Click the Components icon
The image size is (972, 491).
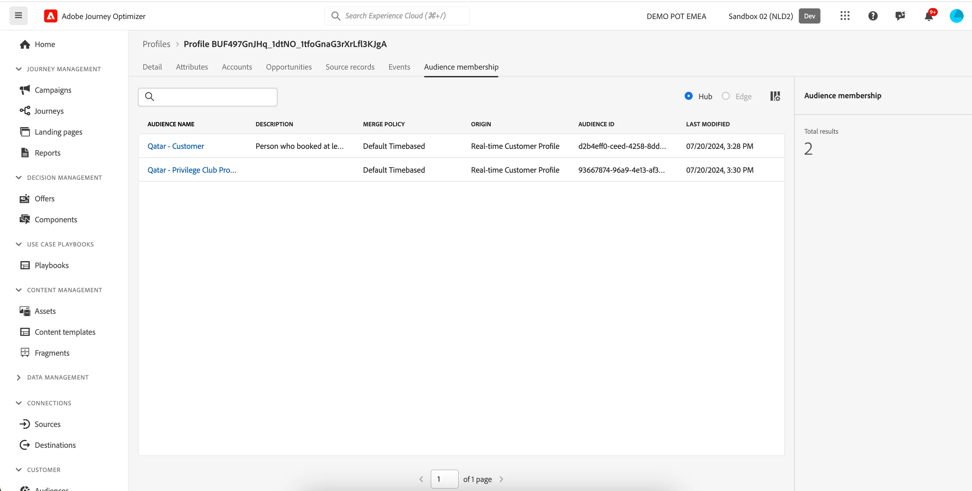click(25, 219)
